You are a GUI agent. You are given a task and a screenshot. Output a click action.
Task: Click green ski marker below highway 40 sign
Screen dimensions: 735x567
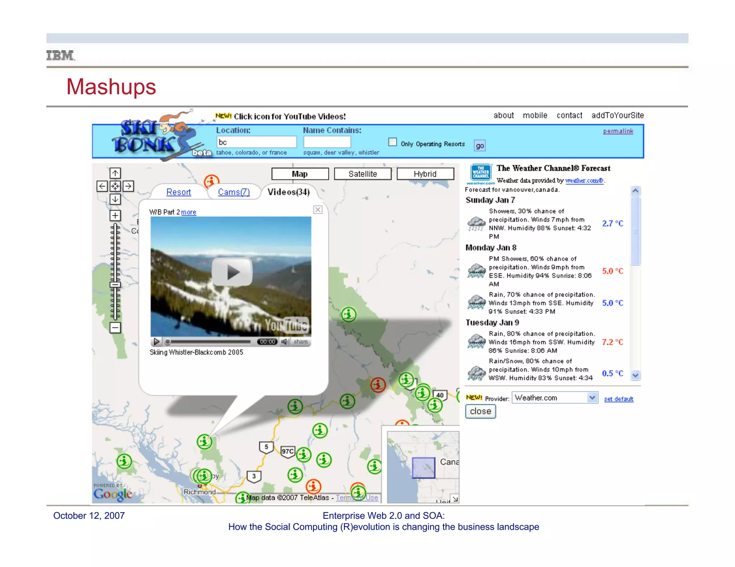pos(435,405)
